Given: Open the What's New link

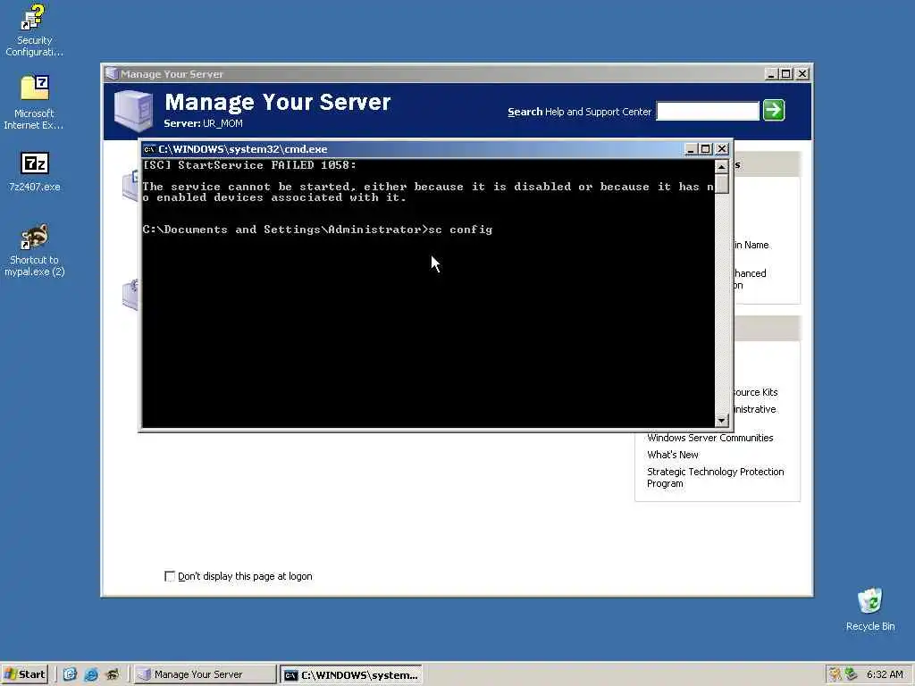Looking at the screenshot, I should [x=672, y=455].
